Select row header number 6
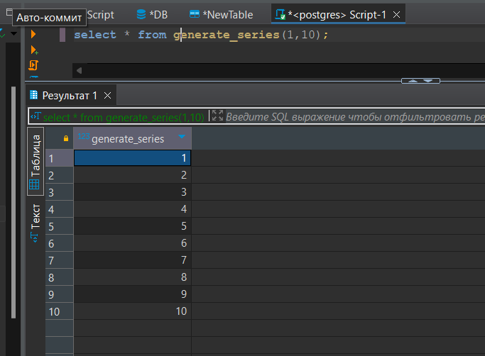485x356 pixels. [60, 243]
